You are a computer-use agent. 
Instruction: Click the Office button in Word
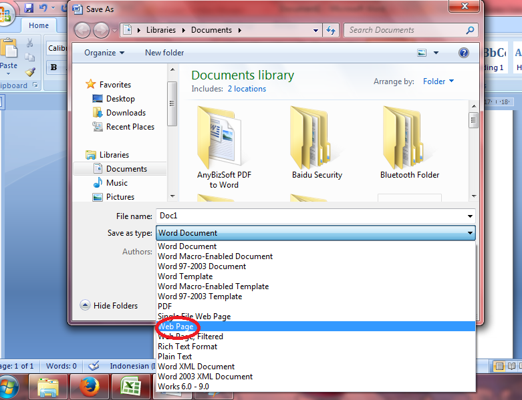point(5,14)
